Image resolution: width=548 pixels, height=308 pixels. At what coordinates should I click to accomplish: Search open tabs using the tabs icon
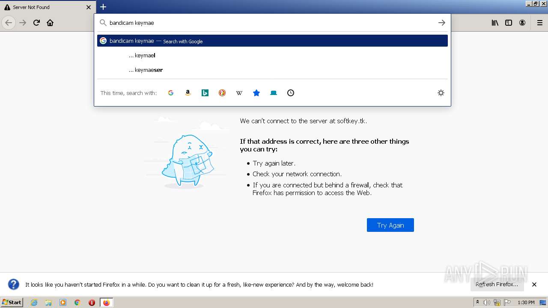click(274, 93)
